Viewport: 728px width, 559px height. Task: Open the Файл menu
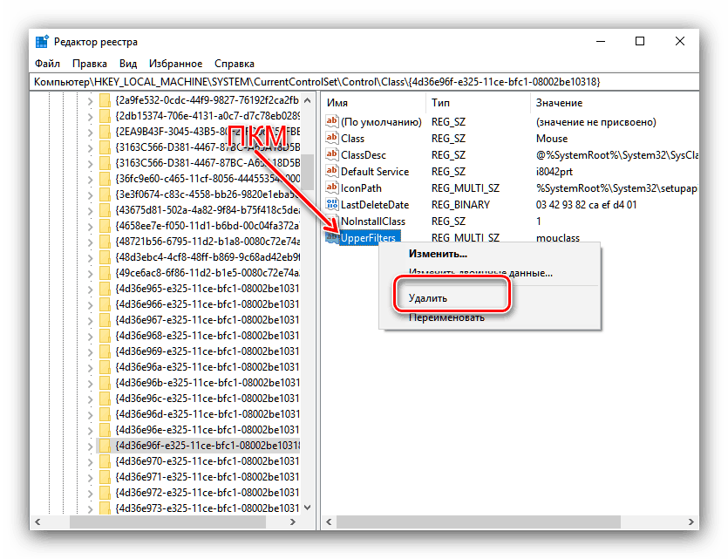tap(47, 64)
